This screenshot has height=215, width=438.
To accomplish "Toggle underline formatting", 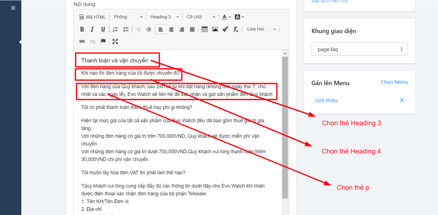I will click(103, 29).
